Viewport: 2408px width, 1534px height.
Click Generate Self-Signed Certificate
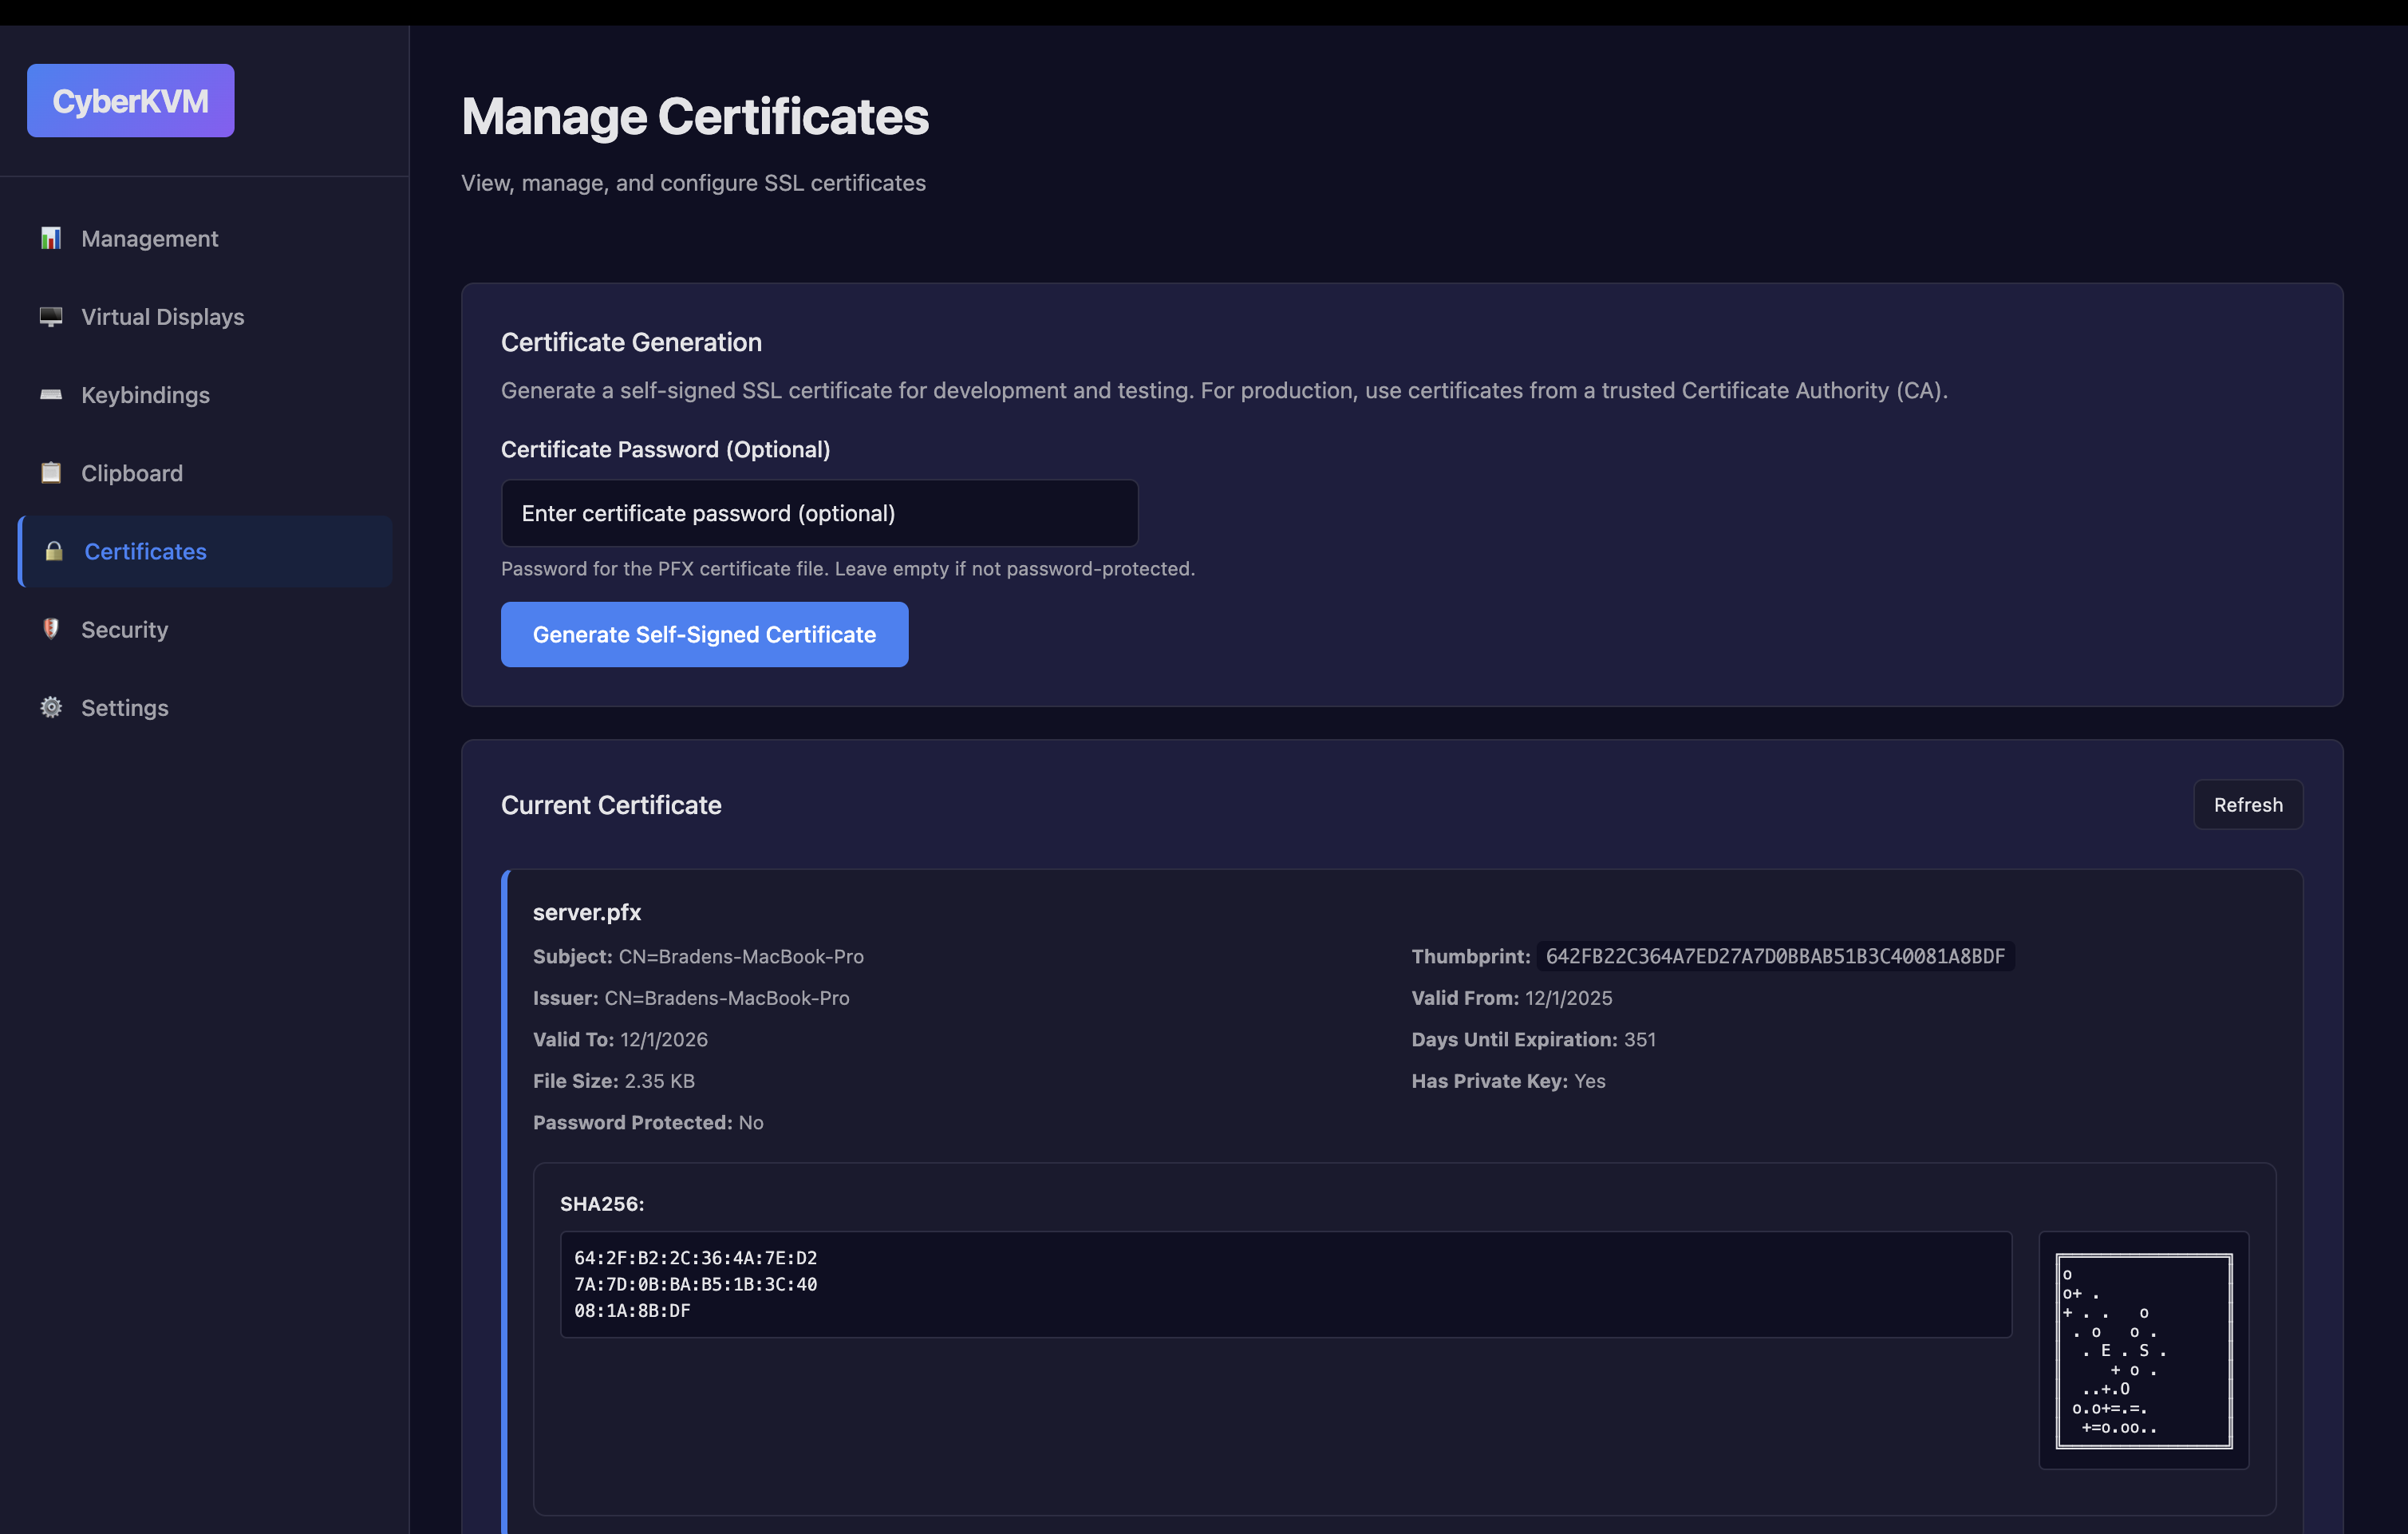[x=704, y=634]
